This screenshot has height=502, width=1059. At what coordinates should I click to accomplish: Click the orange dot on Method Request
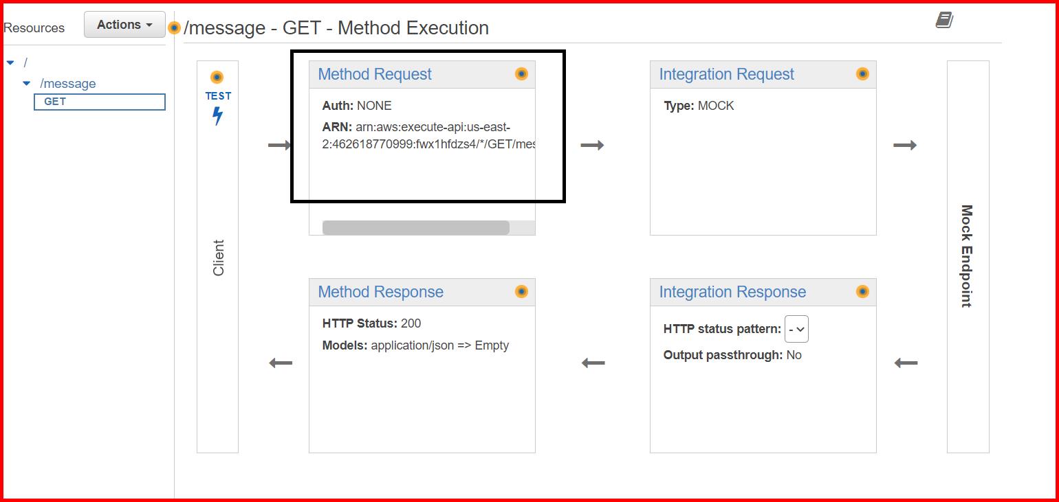521,74
